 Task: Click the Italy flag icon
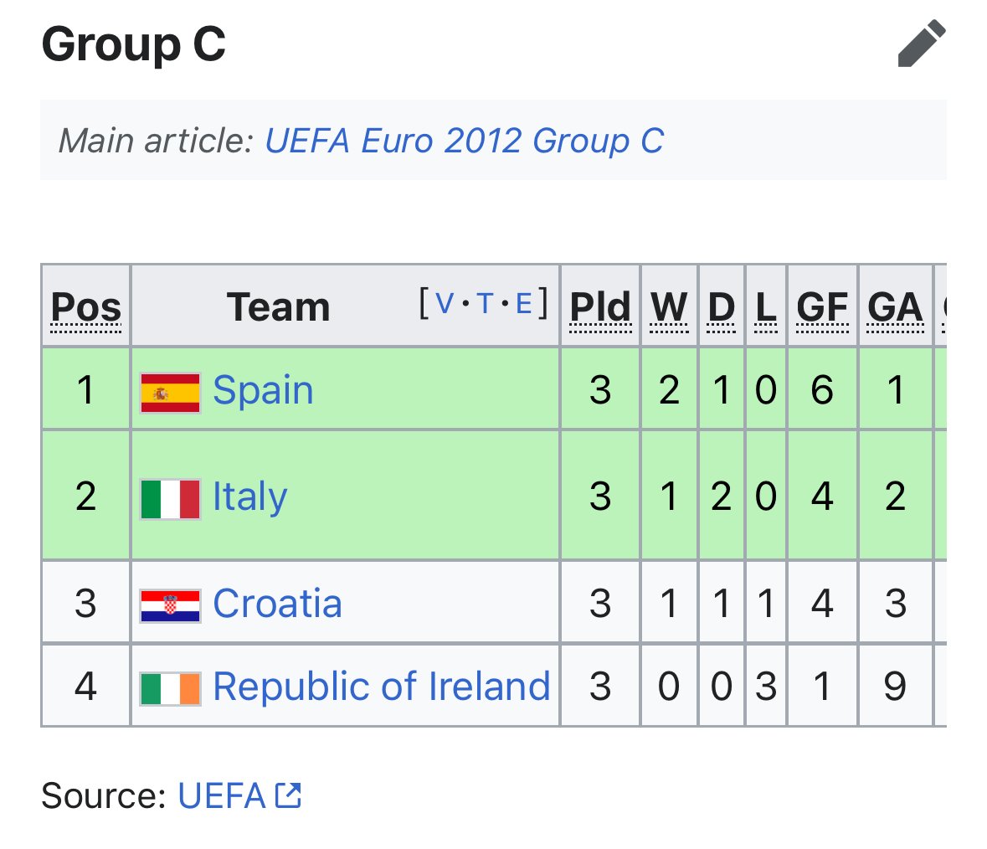coord(171,499)
